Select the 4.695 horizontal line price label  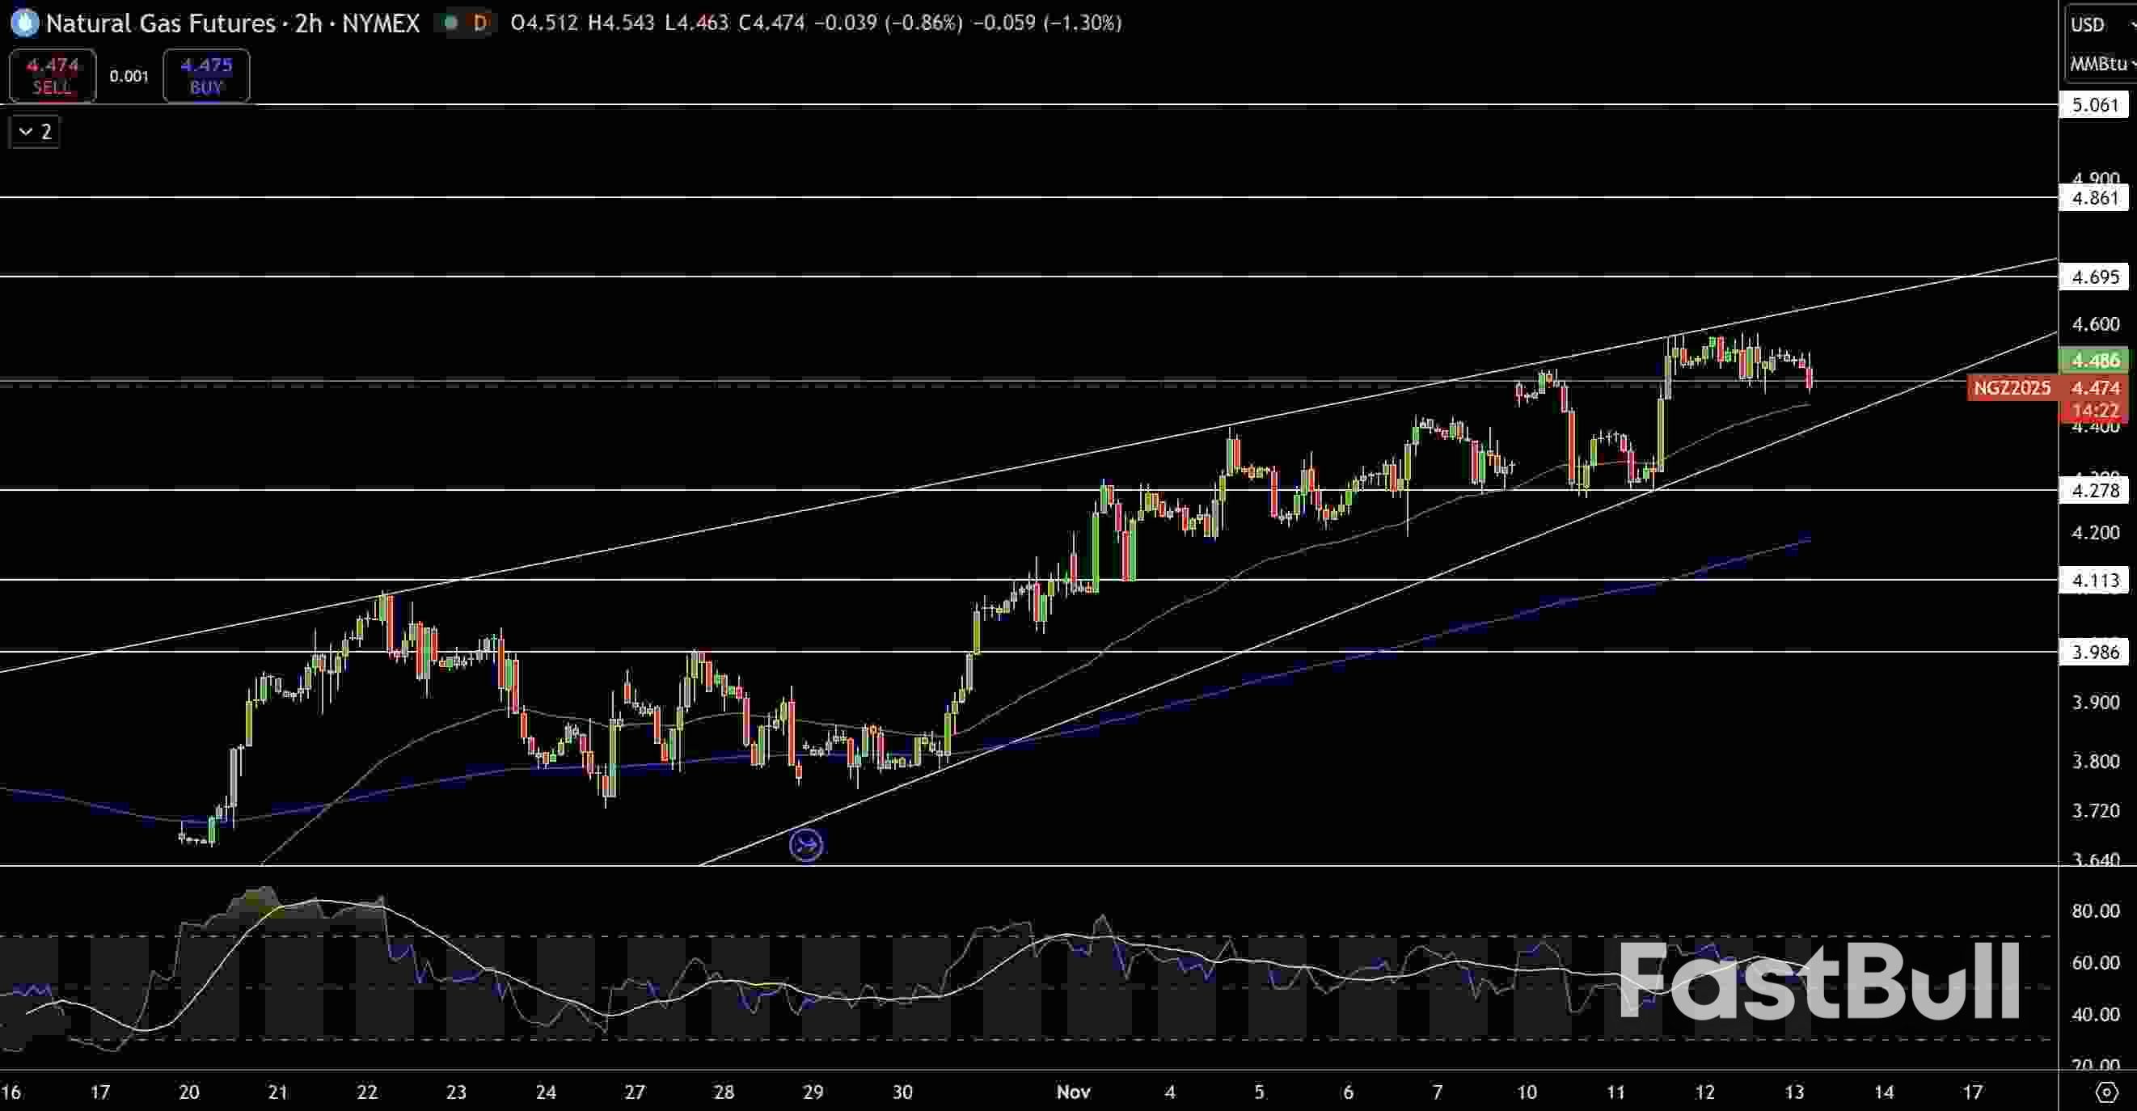(x=2094, y=277)
